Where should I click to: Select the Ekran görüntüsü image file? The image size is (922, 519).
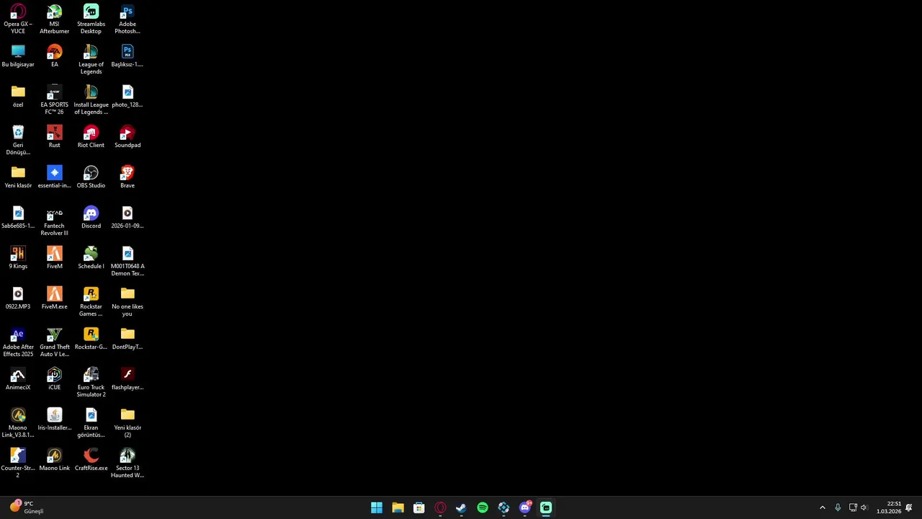point(91,423)
